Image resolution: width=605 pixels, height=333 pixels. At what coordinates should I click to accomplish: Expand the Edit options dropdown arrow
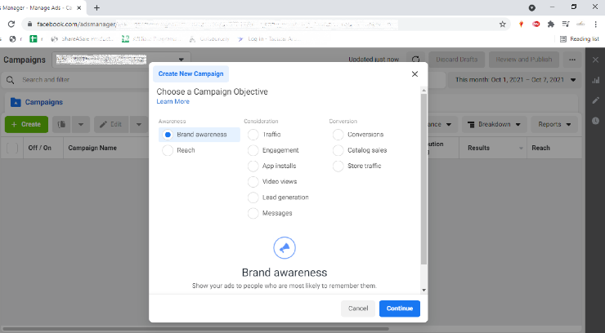click(139, 124)
